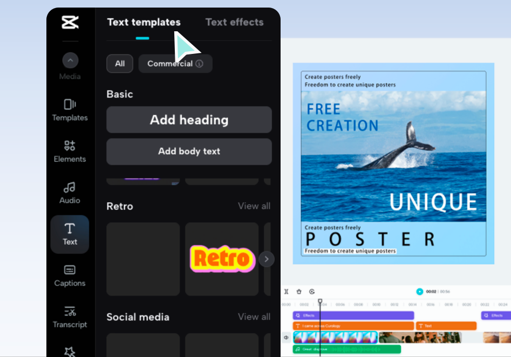The height and width of the screenshot is (357, 511).
Task: Mute the video track audio
Action: [285, 337]
